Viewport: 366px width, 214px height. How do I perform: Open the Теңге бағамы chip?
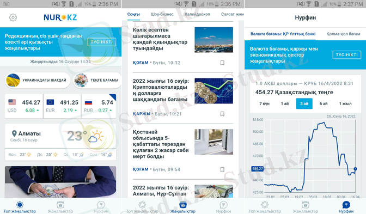coord(97,80)
